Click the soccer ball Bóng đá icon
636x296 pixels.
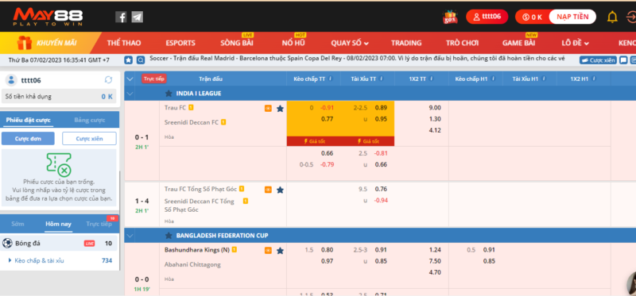click(7, 244)
